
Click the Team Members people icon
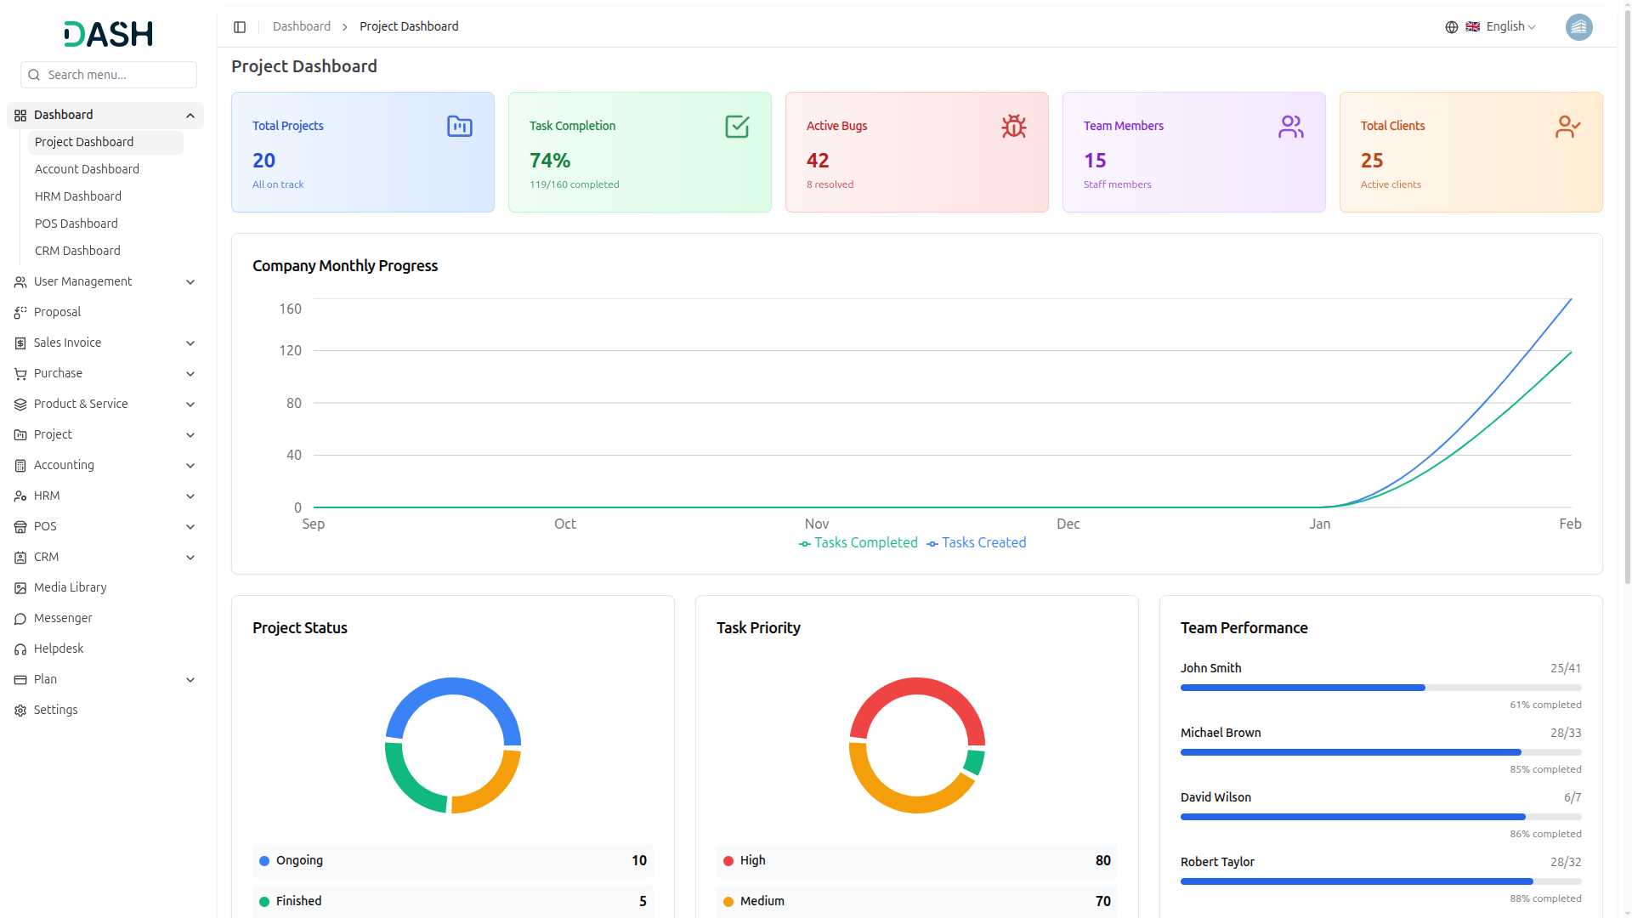[x=1291, y=127]
